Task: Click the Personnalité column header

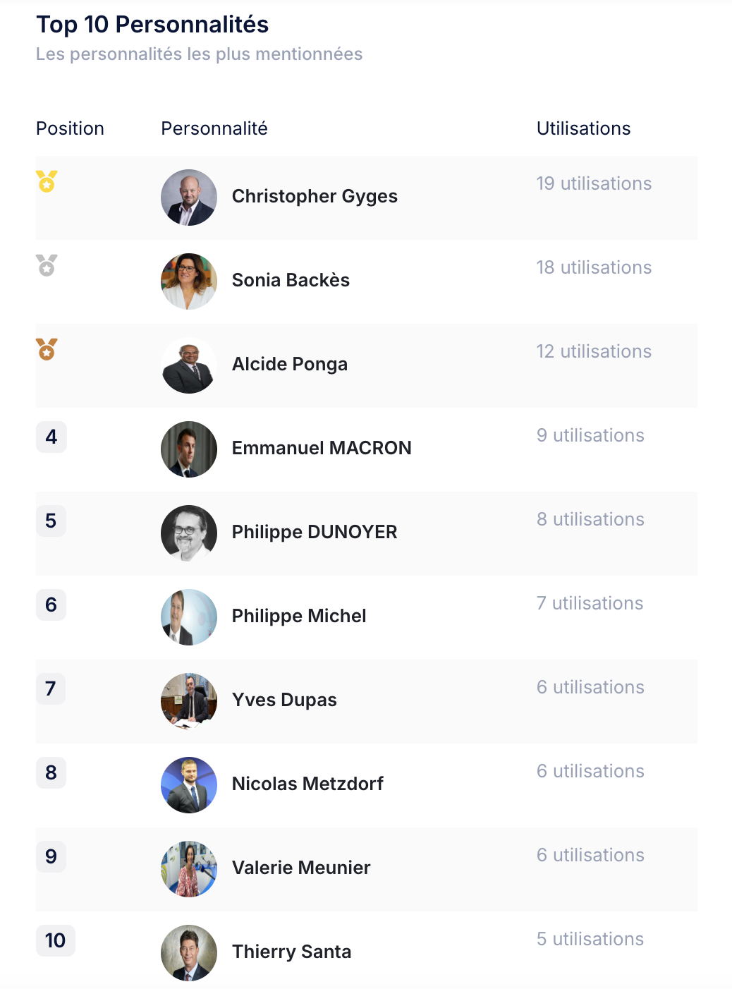Action: pyautogui.click(x=214, y=128)
